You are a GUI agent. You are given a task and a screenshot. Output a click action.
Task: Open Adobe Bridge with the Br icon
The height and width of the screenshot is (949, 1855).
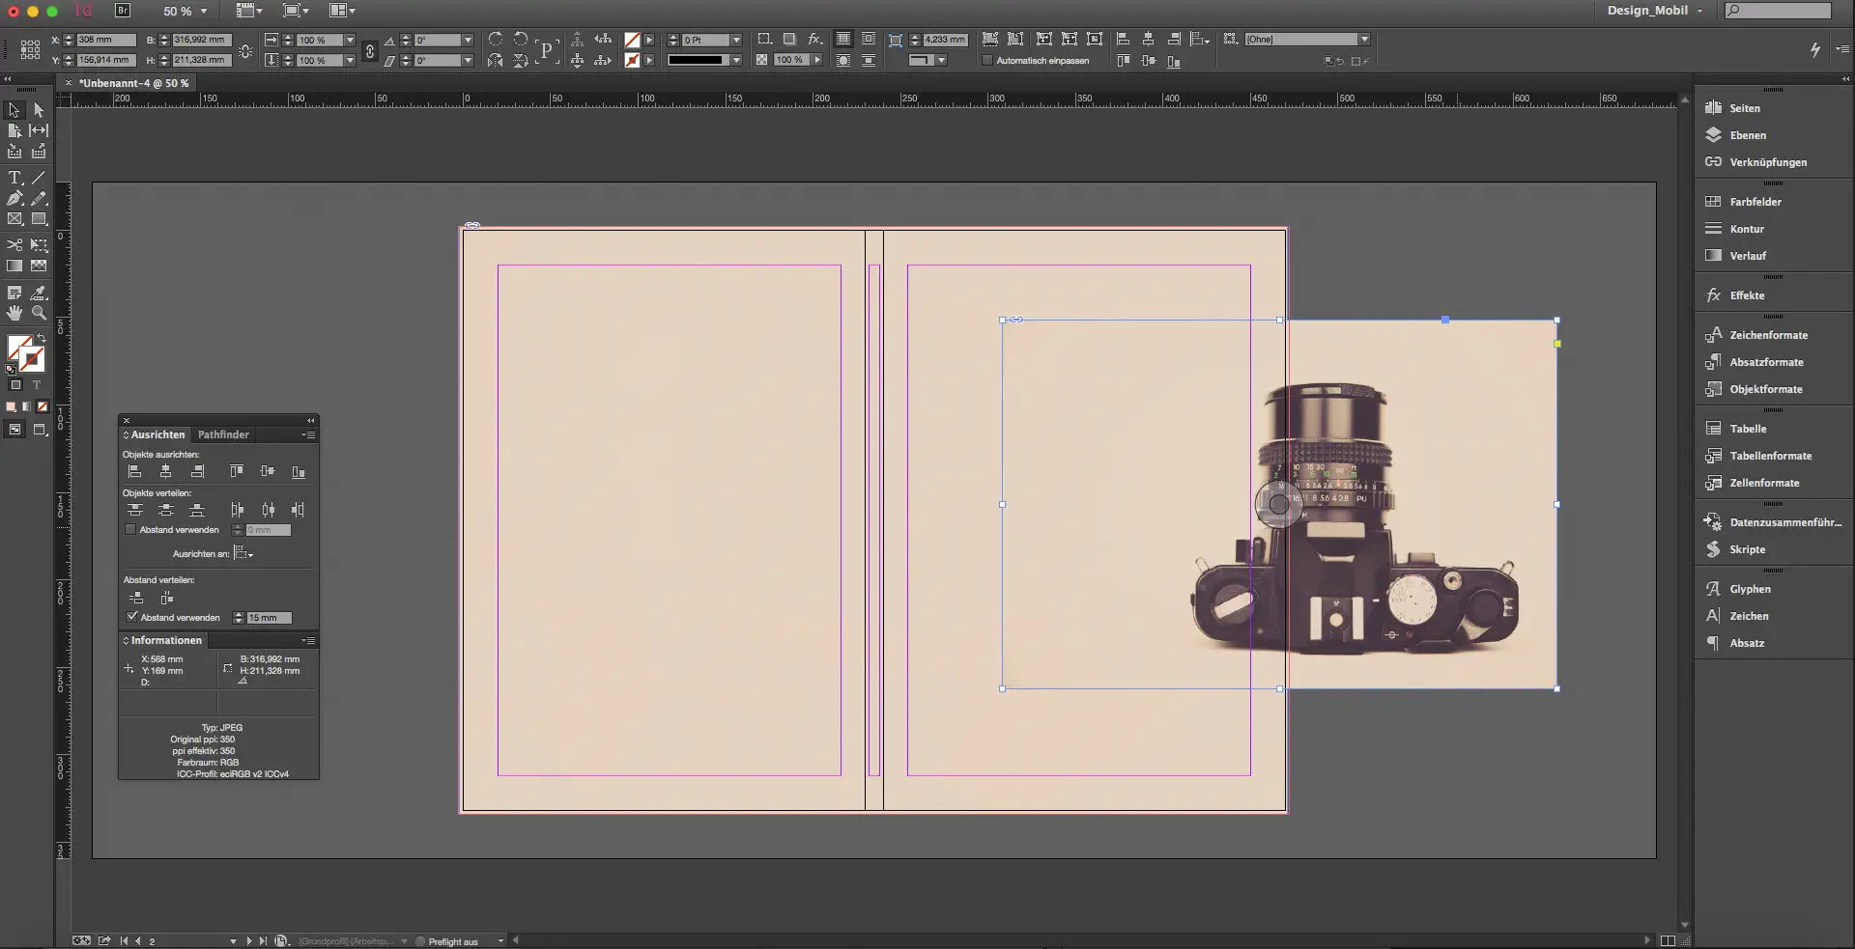coord(123,11)
